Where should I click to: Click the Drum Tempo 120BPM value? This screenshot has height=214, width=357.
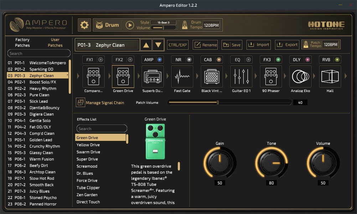point(211,25)
